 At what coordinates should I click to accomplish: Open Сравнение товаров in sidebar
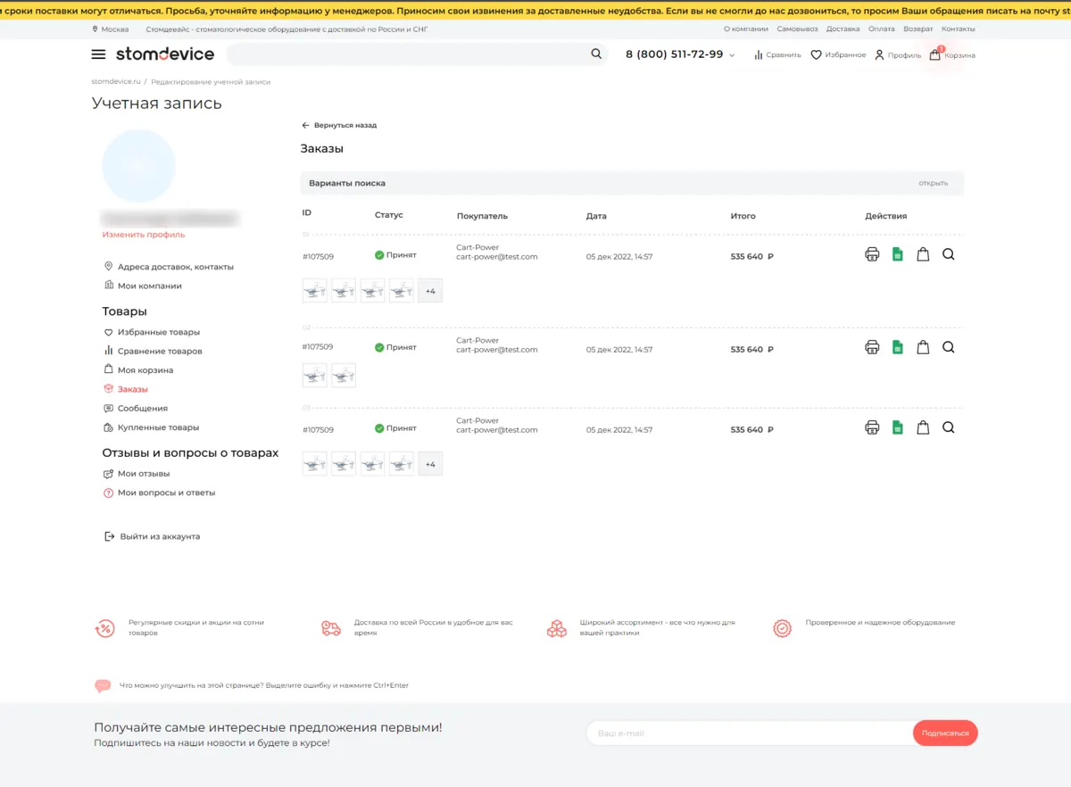coord(153,351)
